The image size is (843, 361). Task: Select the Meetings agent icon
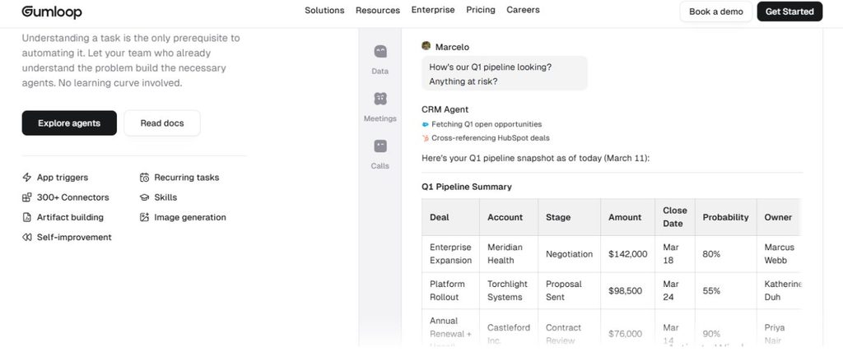(380, 99)
